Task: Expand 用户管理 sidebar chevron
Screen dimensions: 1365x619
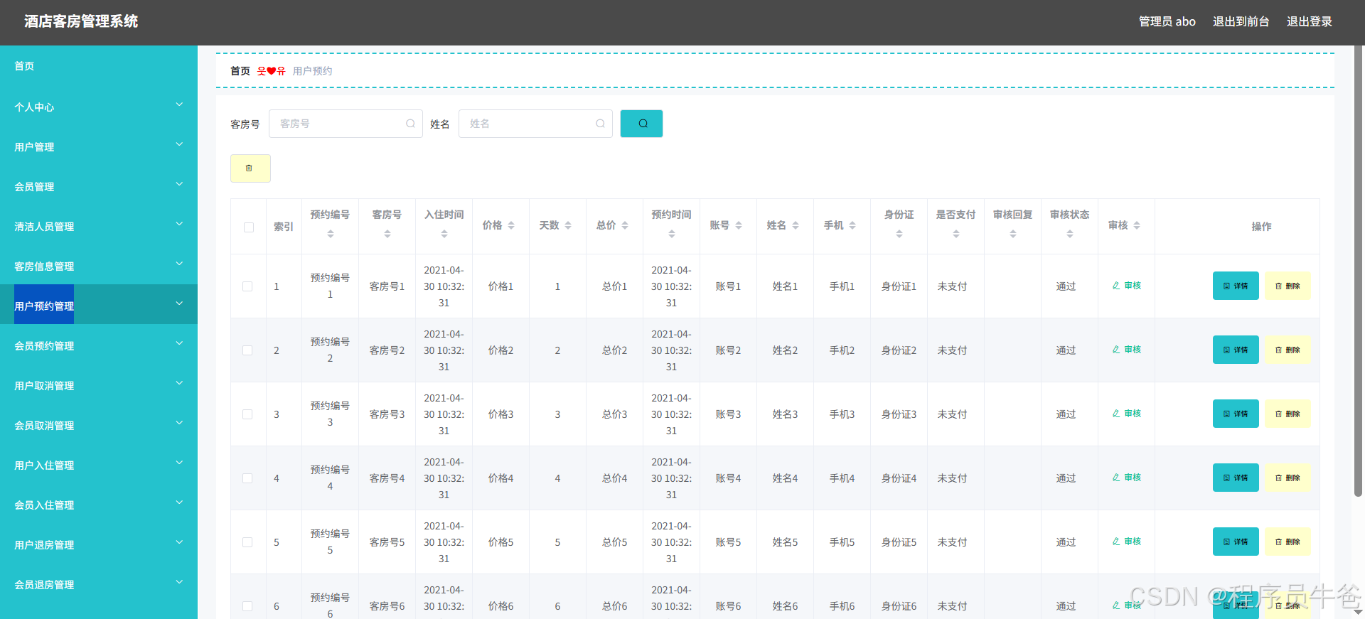Action: 179,144
